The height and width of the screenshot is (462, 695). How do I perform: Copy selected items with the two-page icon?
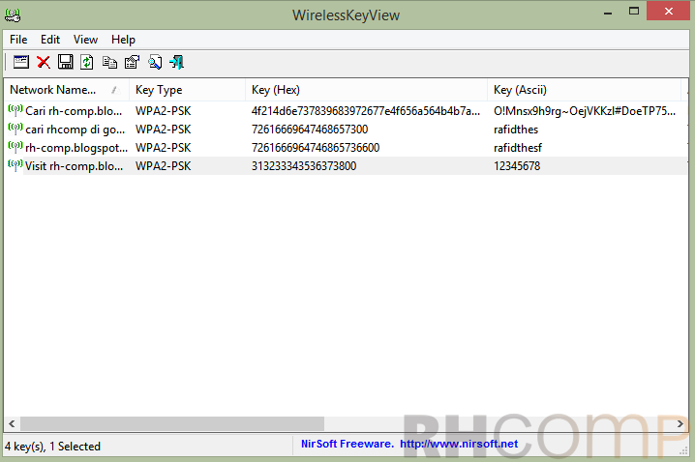pos(109,62)
